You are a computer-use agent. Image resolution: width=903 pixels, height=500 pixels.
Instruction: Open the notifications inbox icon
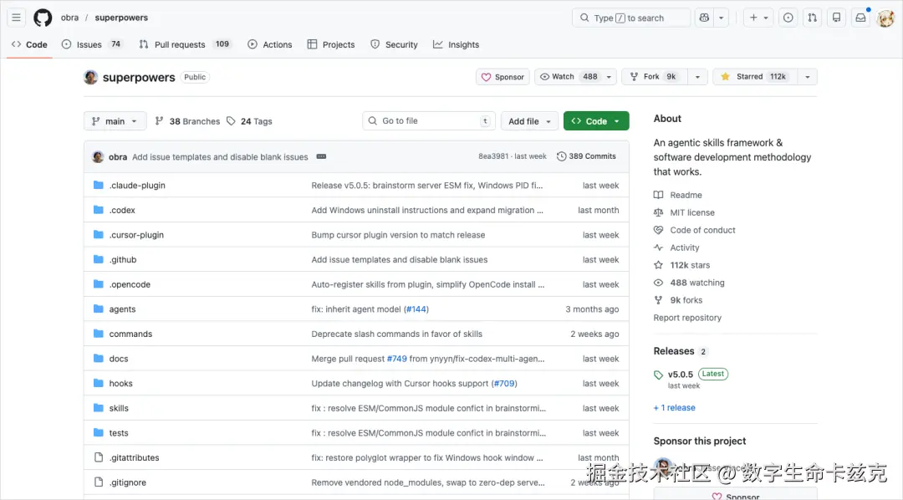click(860, 18)
